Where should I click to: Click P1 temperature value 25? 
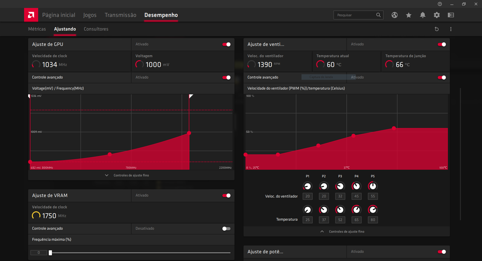click(308, 220)
